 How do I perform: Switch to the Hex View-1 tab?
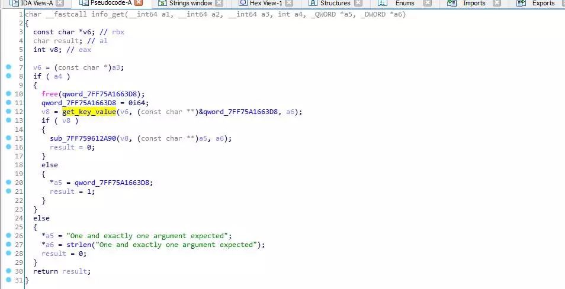pyautogui.click(x=266, y=3)
